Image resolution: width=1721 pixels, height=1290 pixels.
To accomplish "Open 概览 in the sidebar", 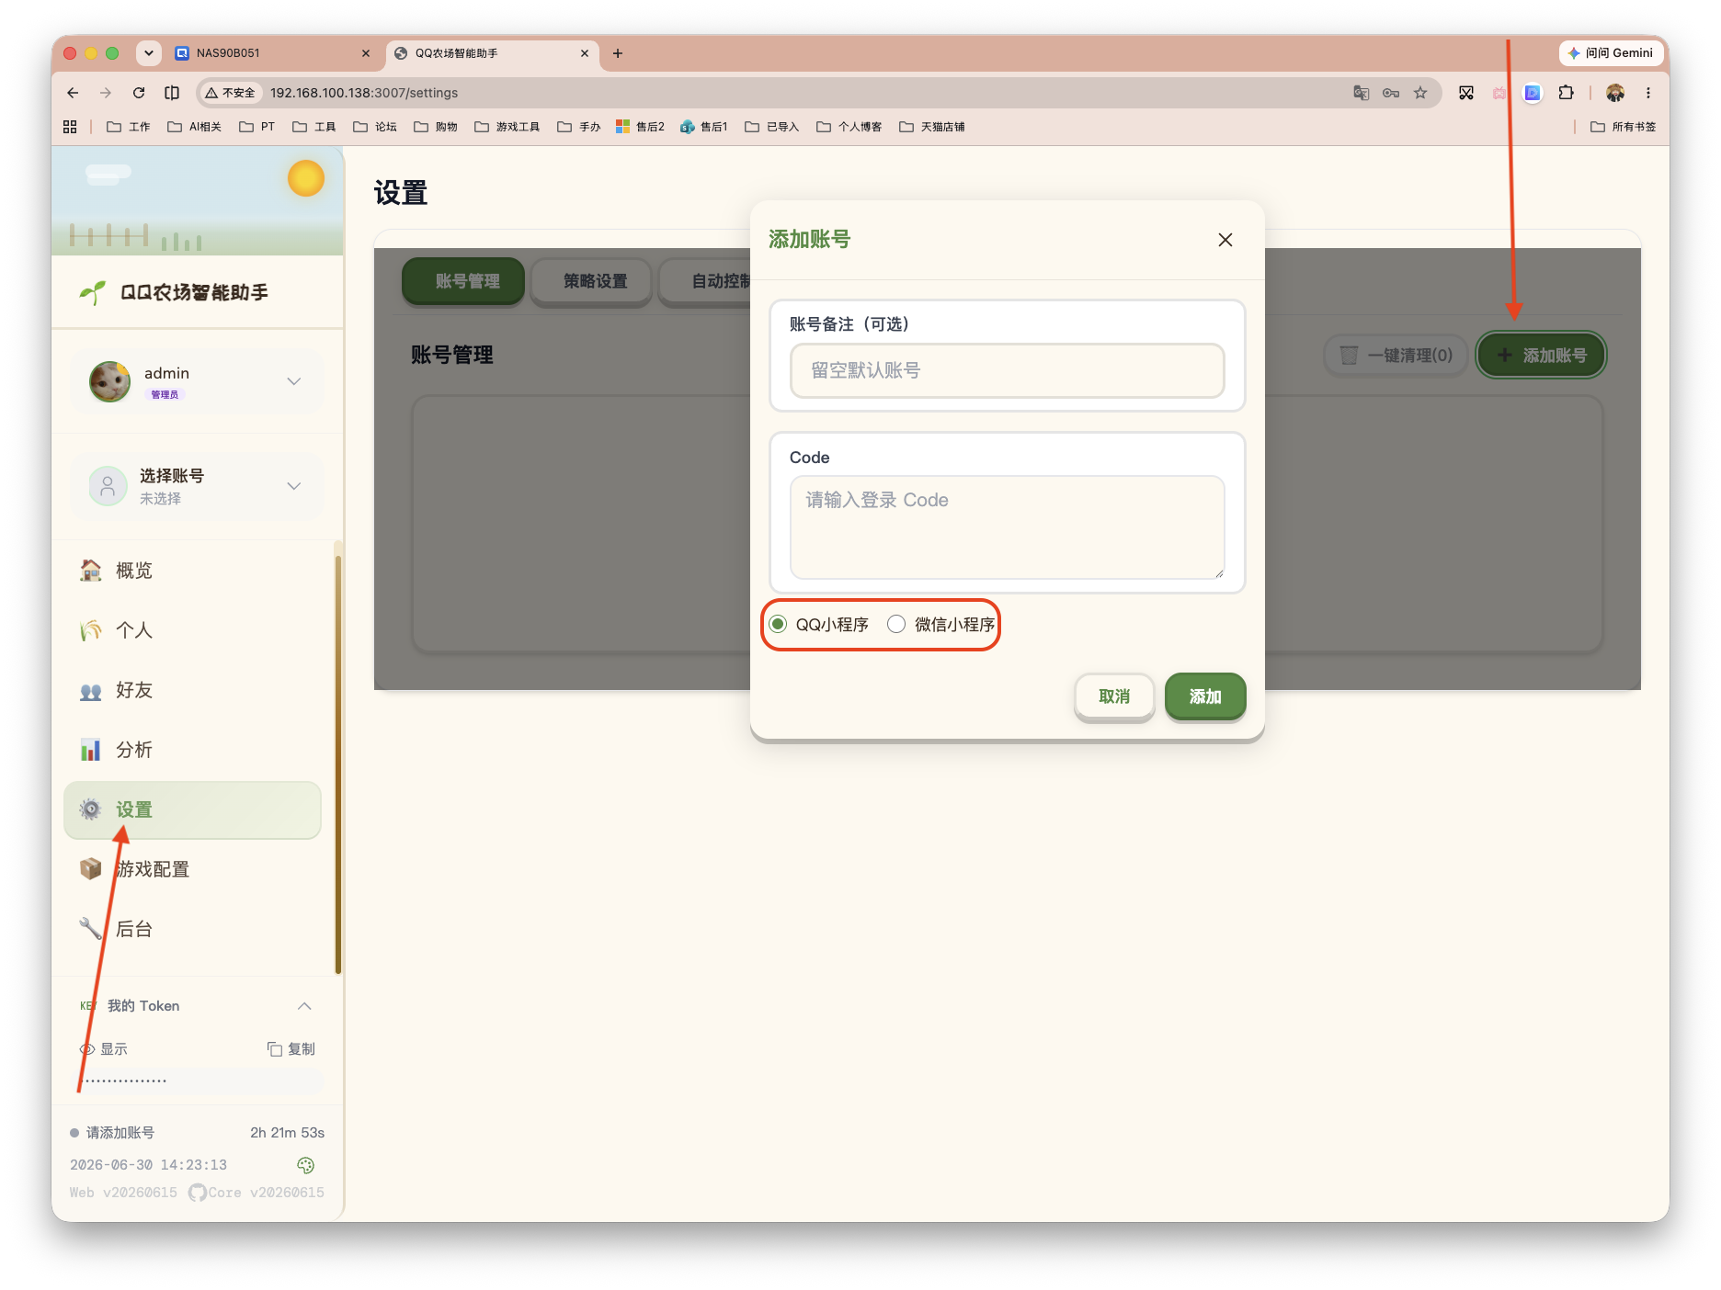I will pos(192,571).
